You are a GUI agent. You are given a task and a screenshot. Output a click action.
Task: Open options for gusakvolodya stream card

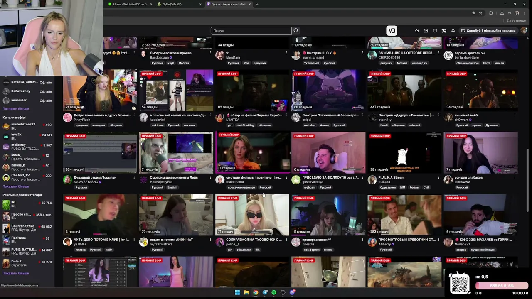point(362,177)
